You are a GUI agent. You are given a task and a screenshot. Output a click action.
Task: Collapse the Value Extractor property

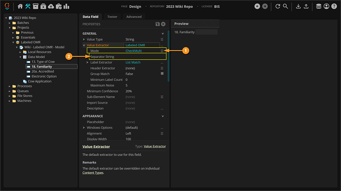(x=84, y=45)
